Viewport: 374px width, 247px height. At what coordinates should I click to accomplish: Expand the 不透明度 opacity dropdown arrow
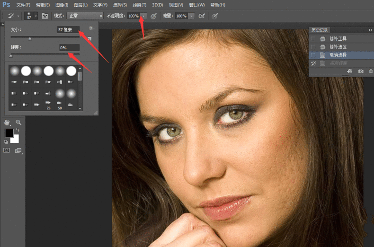(143, 16)
